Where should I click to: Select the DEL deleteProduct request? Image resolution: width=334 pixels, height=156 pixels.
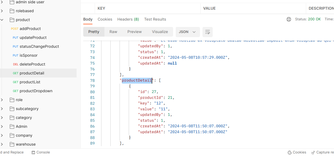pos(32,64)
